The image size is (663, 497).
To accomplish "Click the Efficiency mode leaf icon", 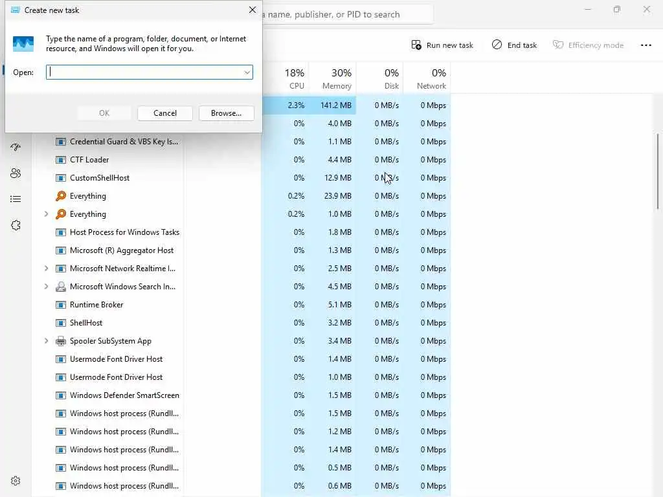I will [558, 45].
